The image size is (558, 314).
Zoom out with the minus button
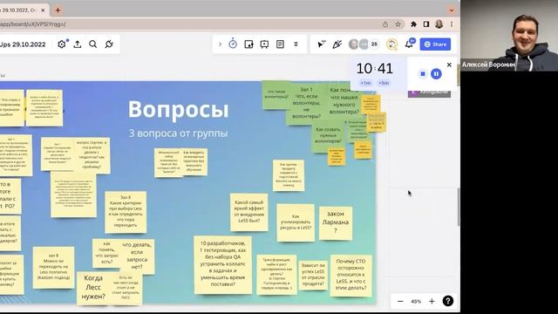(x=400, y=301)
